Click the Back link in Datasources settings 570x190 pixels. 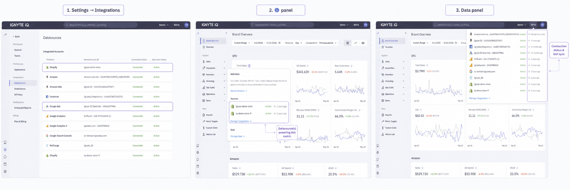pyautogui.click(x=16, y=36)
